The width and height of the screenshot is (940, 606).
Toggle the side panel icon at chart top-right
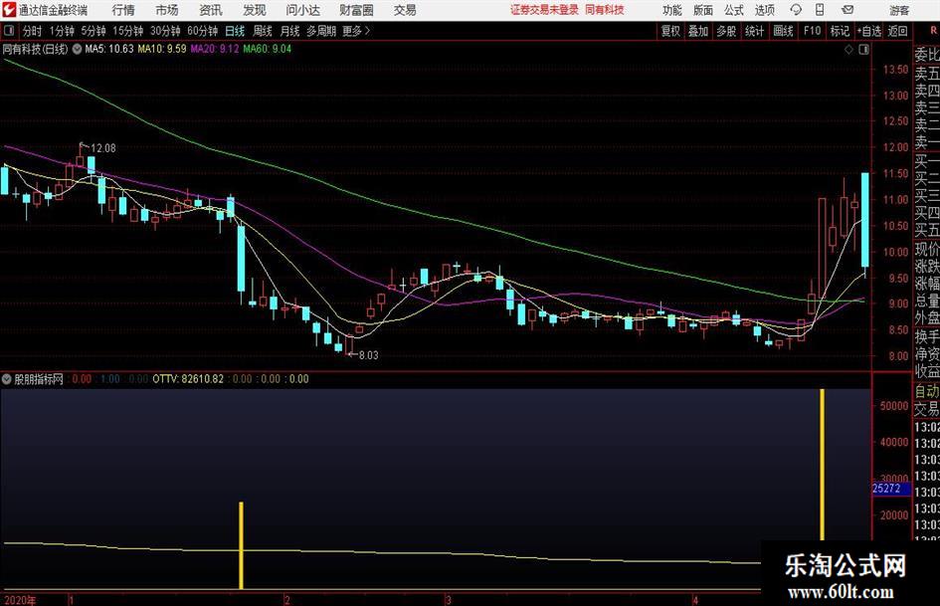pos(863,49)
